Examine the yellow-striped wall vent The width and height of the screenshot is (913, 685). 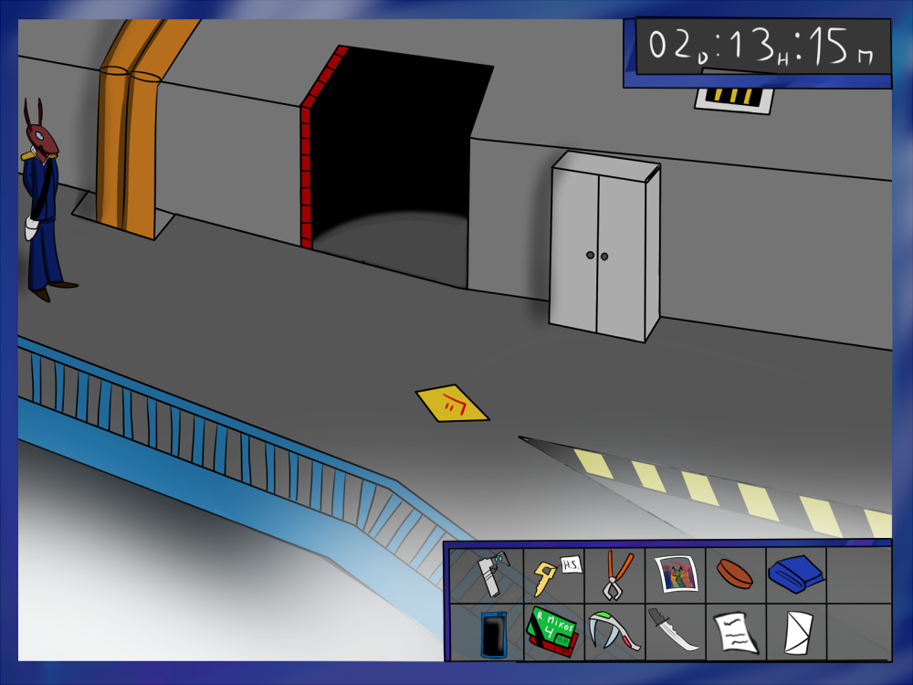[x=733, y=96]
